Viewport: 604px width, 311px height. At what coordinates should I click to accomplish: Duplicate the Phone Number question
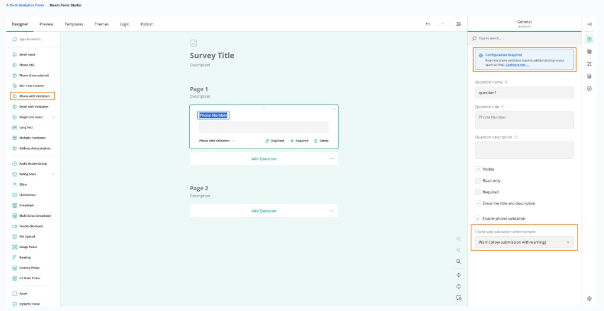tap(275, 141)
